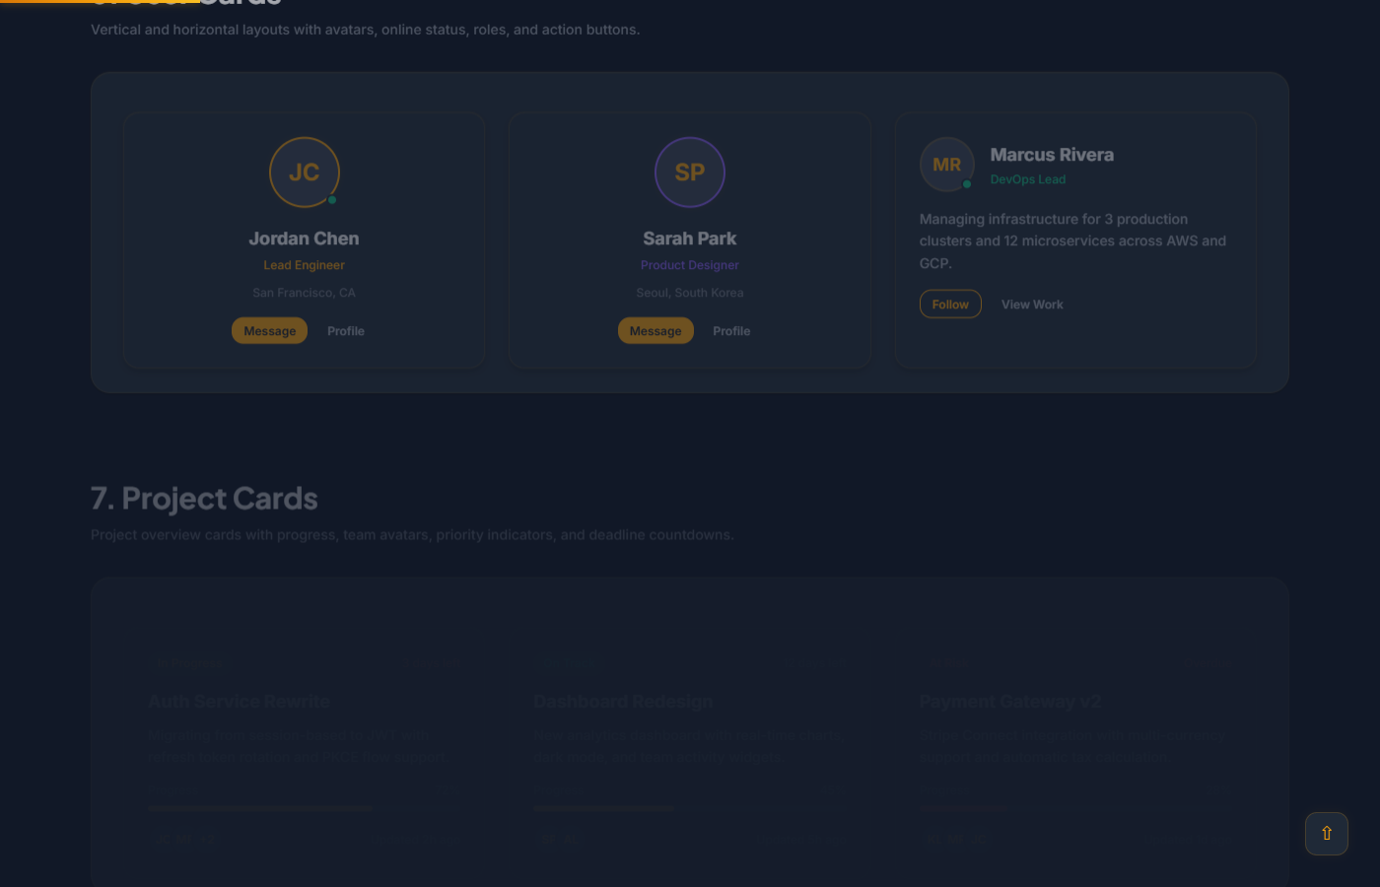
Task: Click the AL avatar on Dashboard Redesign card
Action: click(571, 839)
